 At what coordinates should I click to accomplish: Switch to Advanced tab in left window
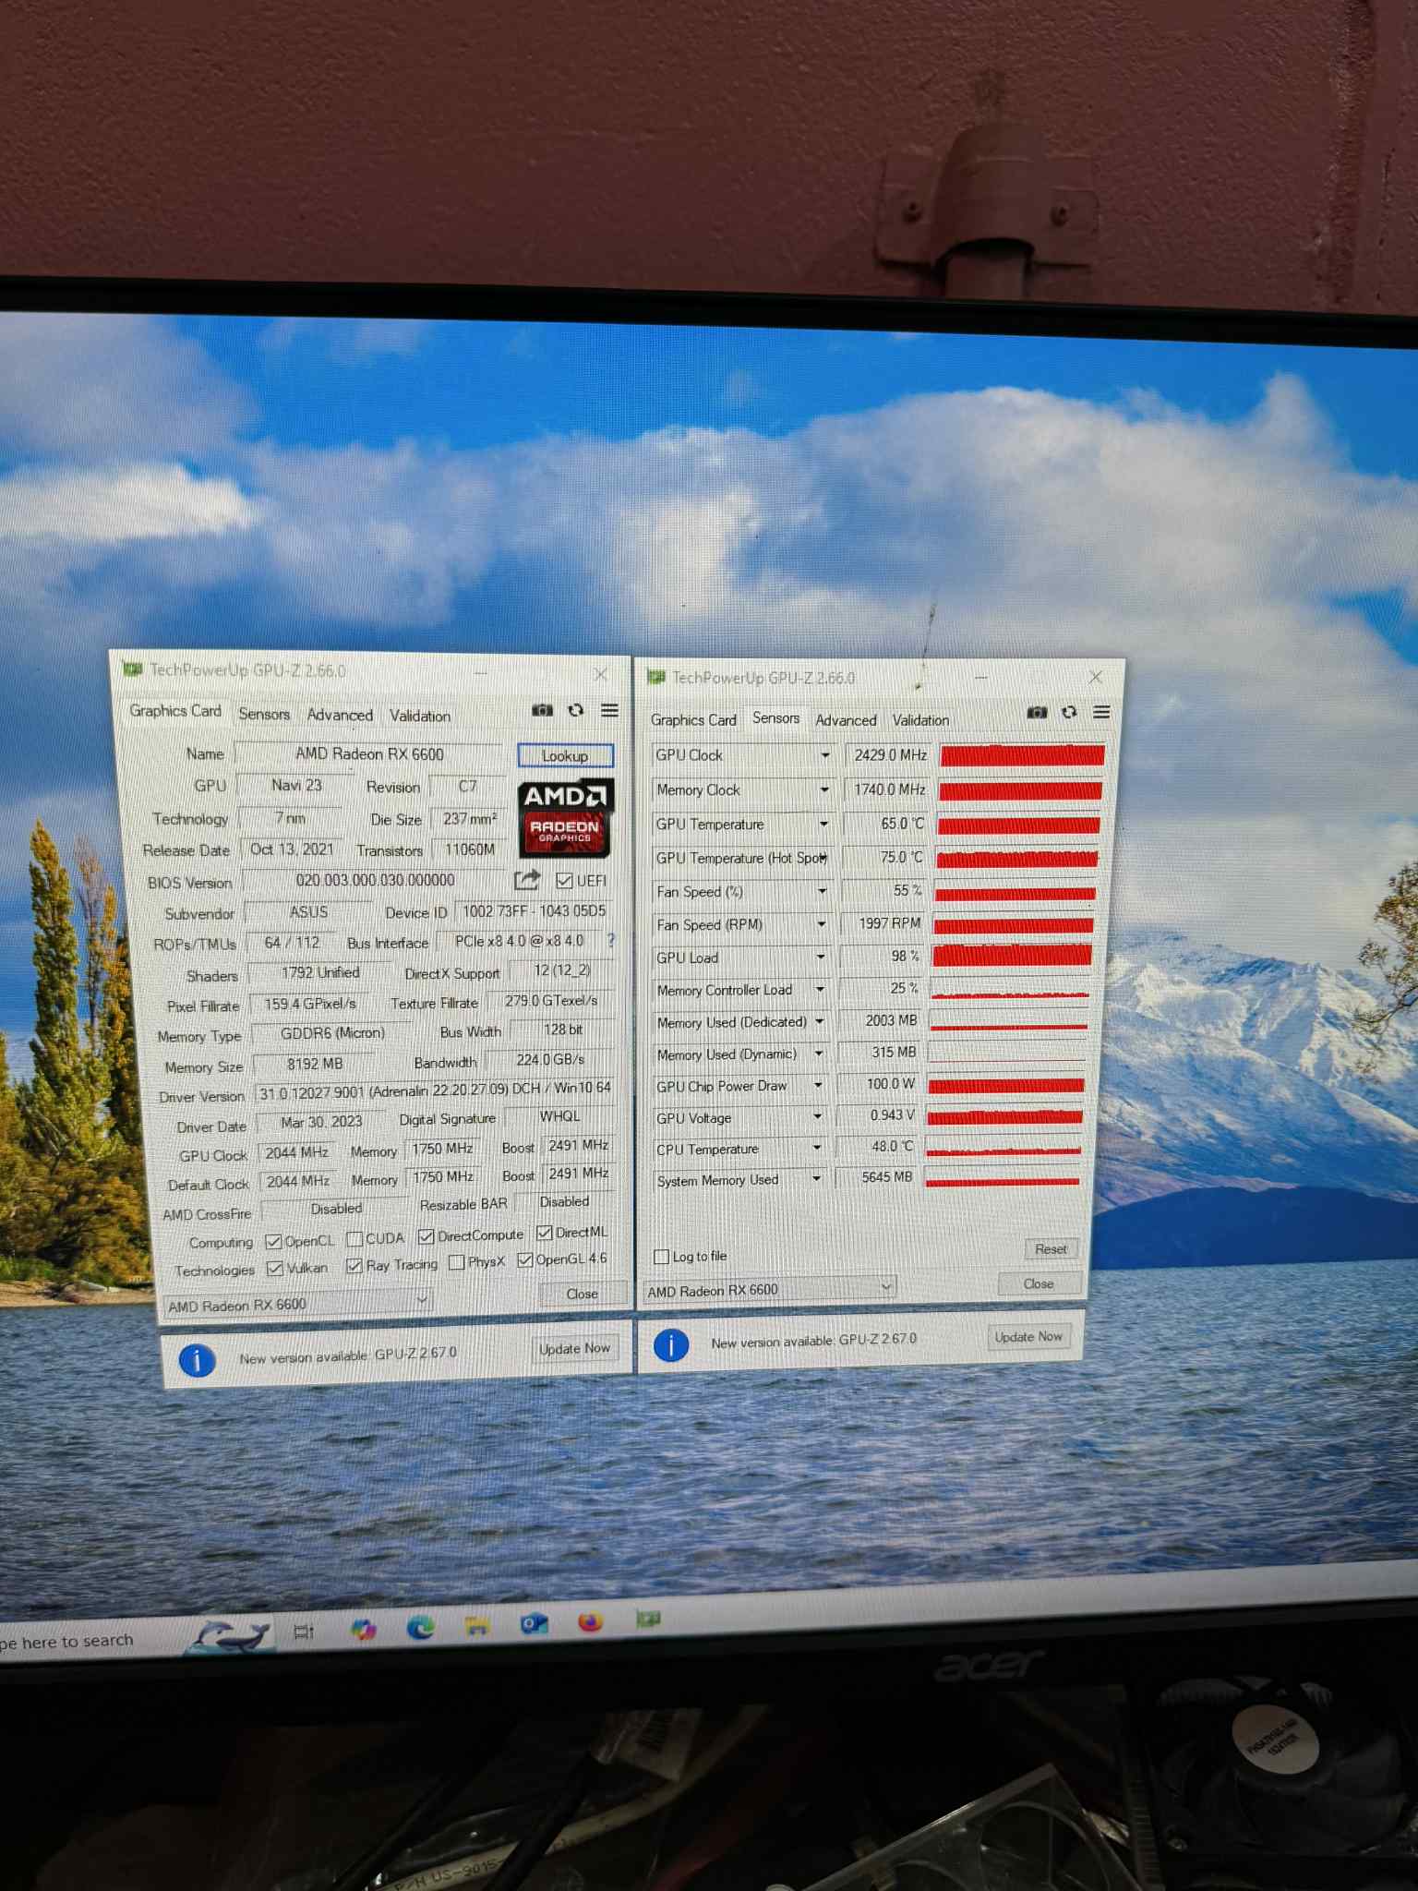340,715
